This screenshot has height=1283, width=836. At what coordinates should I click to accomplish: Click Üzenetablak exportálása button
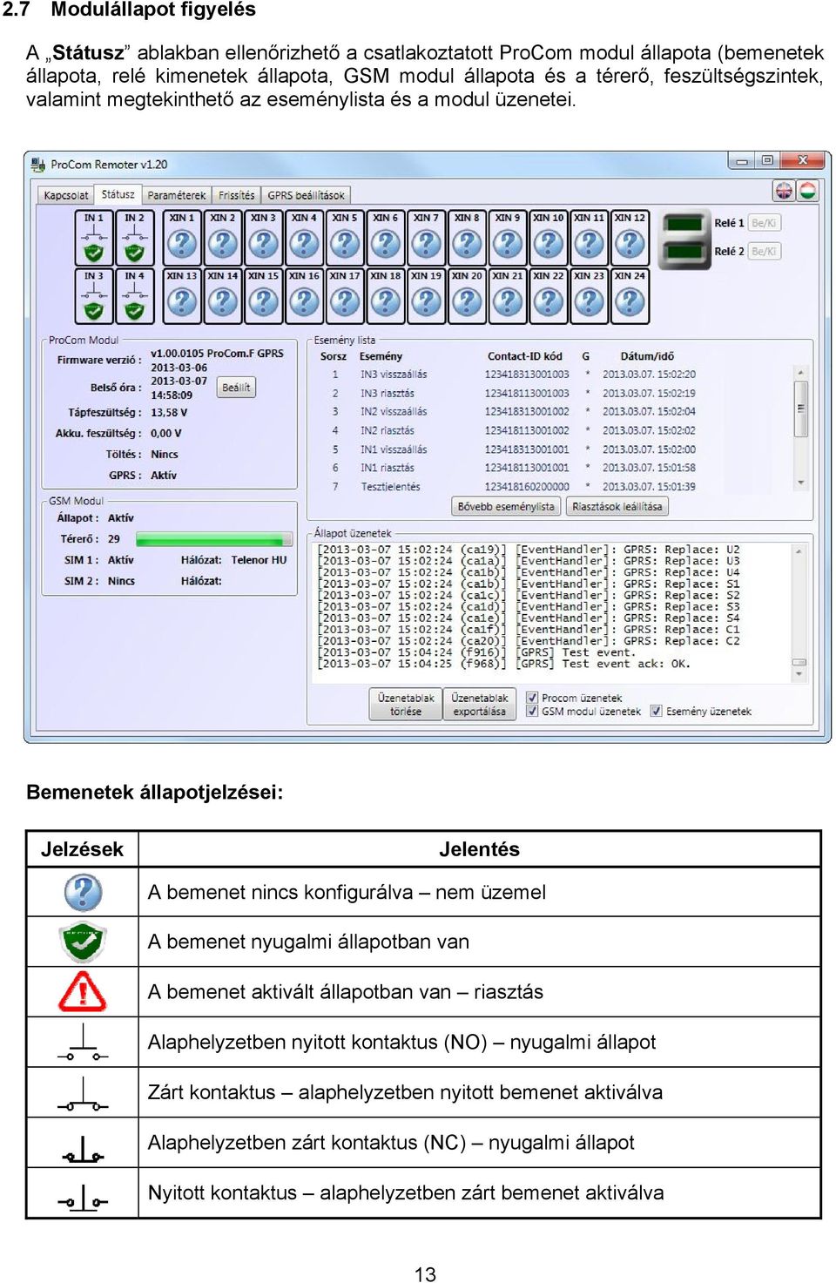(x=480, y=705)
